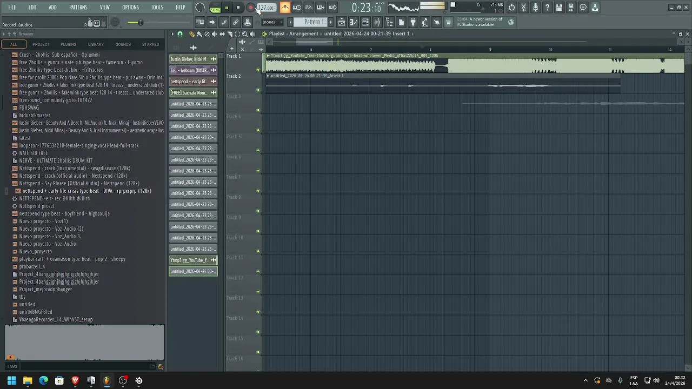Open the plugin picker plug icon
692x389 pixels.
(x=413, y=22)
